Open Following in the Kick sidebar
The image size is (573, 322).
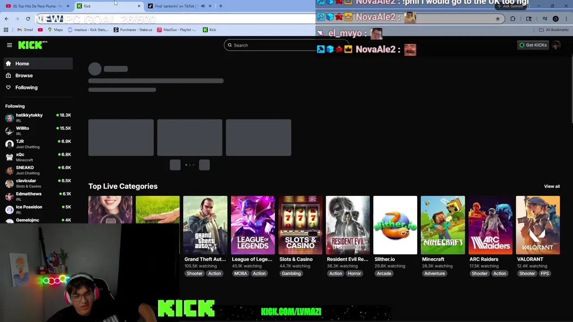pyautogui.click(x=38, y=88)
